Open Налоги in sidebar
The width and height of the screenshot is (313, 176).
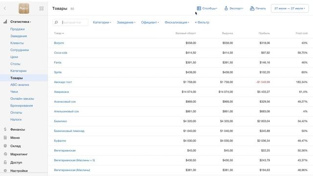click(x=16, y=119)
